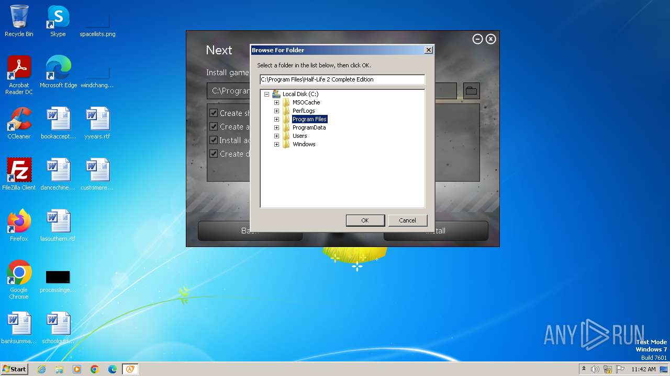Select Local Disk (C:) in the tree
This screenshot has height=376, width=670.
[x=300, y=95]
